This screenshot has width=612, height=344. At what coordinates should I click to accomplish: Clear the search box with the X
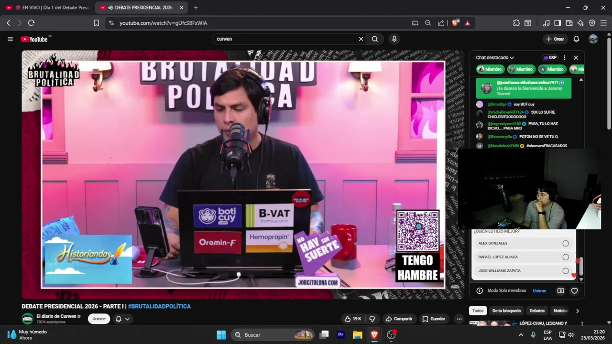point(361,39)
